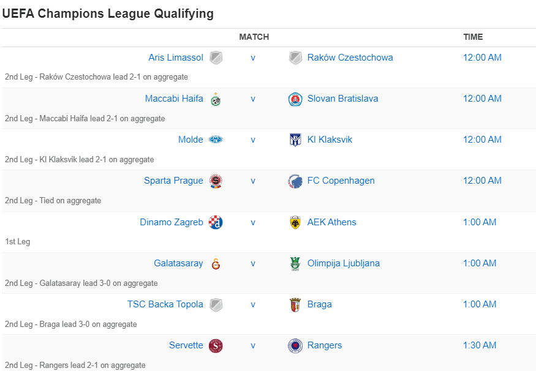This screenshot has height=371, width=536.
Task: Click the 12:00 AM time for Sparta Prague match
Action: (x=482, y=180)
